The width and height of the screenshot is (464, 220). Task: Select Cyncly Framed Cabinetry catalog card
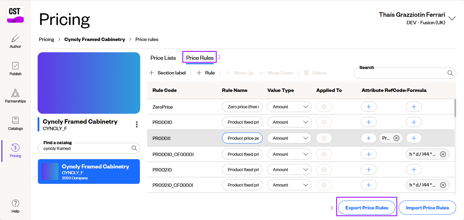89,171
